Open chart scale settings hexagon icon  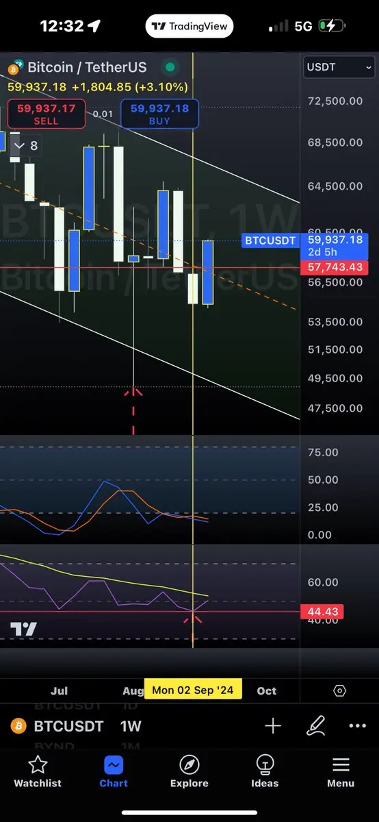(x=340, y=690)
